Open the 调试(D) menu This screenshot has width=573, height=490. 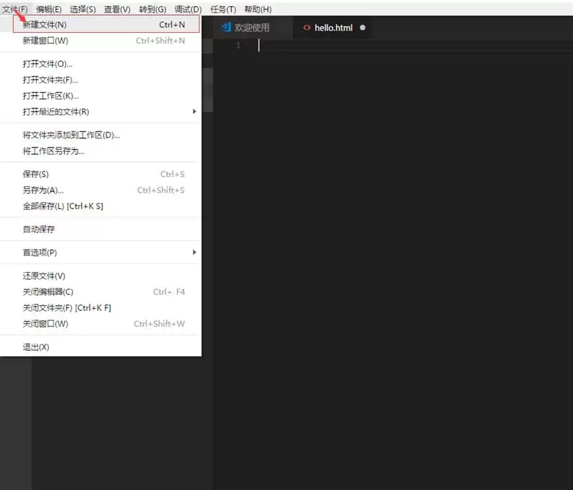[187, 9]
